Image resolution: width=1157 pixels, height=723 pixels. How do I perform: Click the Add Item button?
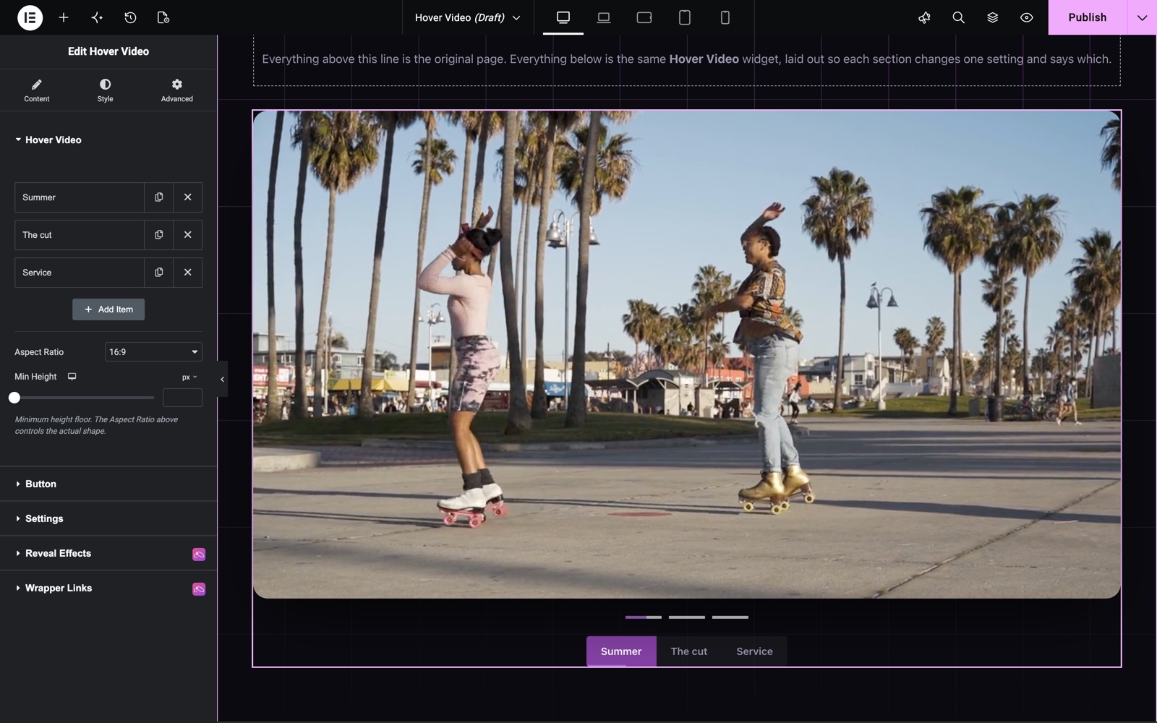108,309
